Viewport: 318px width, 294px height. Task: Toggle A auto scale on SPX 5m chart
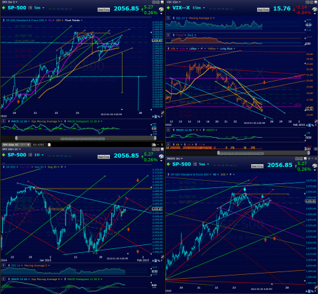153,117
